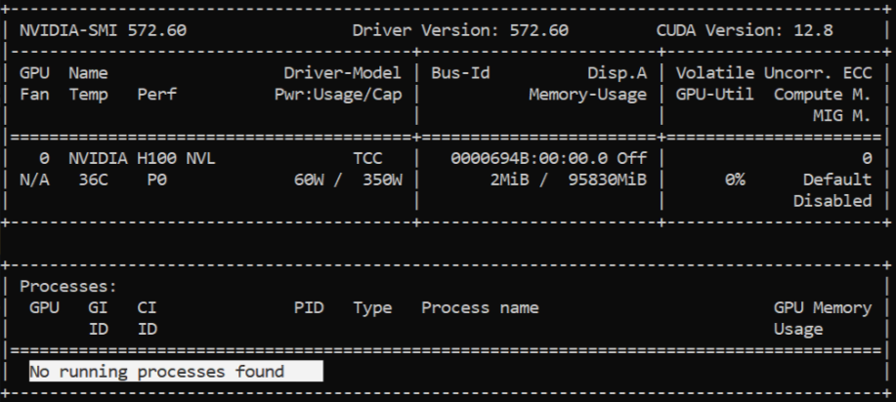Click the N/A fan value
The height and width of the screenshot is (402, 896).
click(34, 180)
